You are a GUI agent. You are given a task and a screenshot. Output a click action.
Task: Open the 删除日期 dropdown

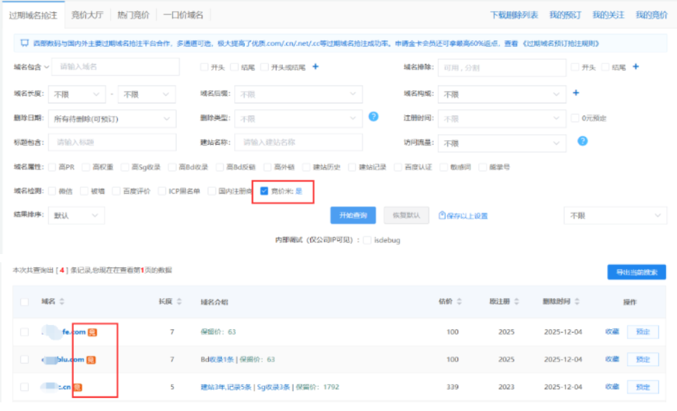112,118
